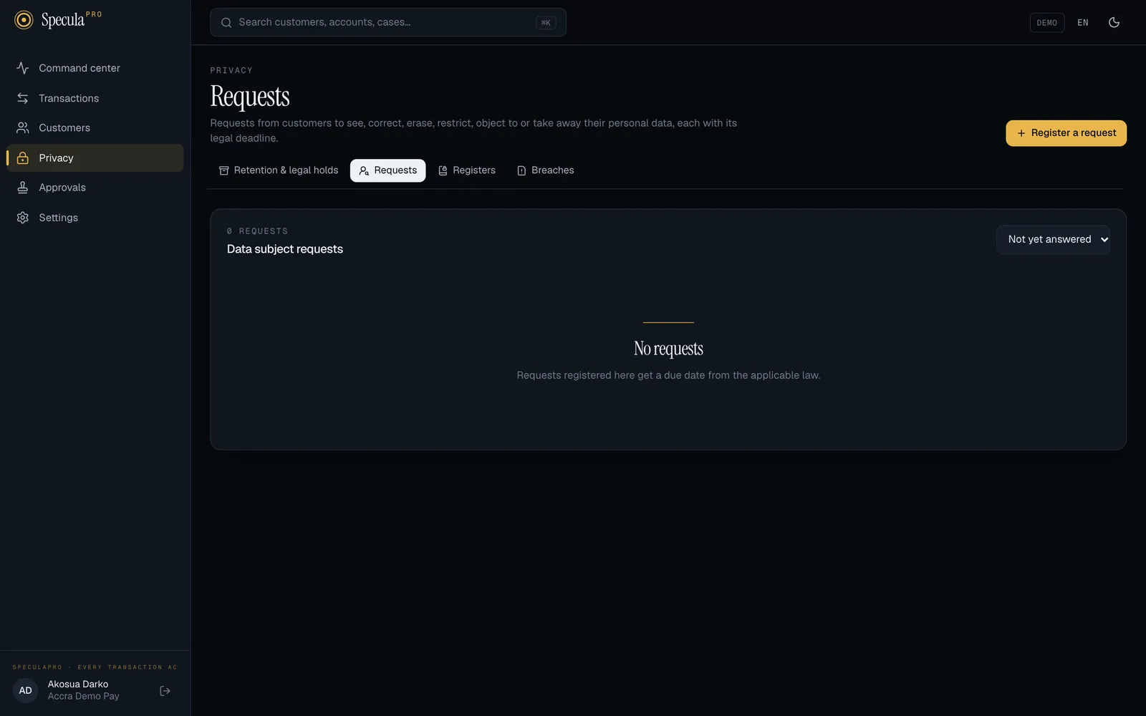Image resolution: width=1146 pixels, height=716 pixels.
Task: Open the Retention & legal holds tab
Action: (279, 170)
